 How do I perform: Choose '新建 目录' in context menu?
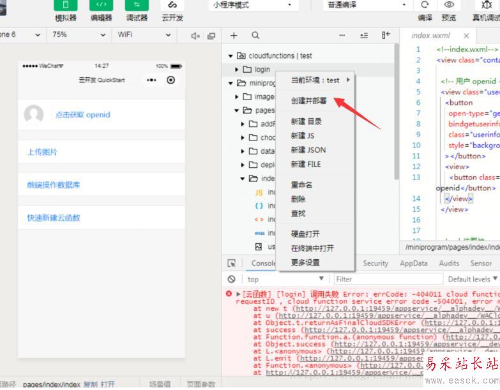[x=306, y=121]
